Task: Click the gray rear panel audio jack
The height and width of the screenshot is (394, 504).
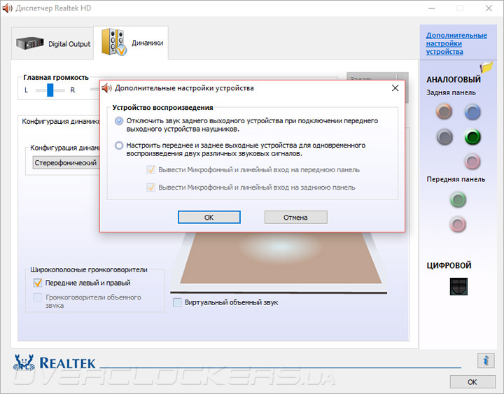Action: coord(444,137)
